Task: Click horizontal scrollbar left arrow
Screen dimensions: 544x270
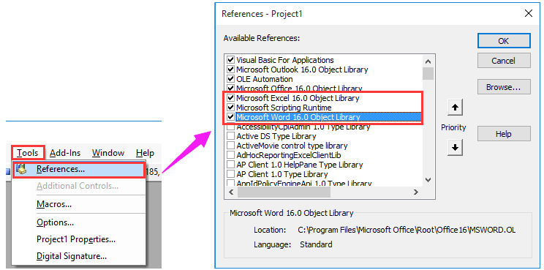Action: pos(231,192)
